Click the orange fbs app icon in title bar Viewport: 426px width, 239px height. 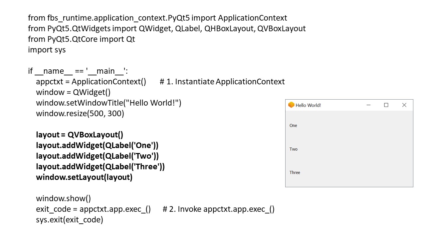point(291,105)
